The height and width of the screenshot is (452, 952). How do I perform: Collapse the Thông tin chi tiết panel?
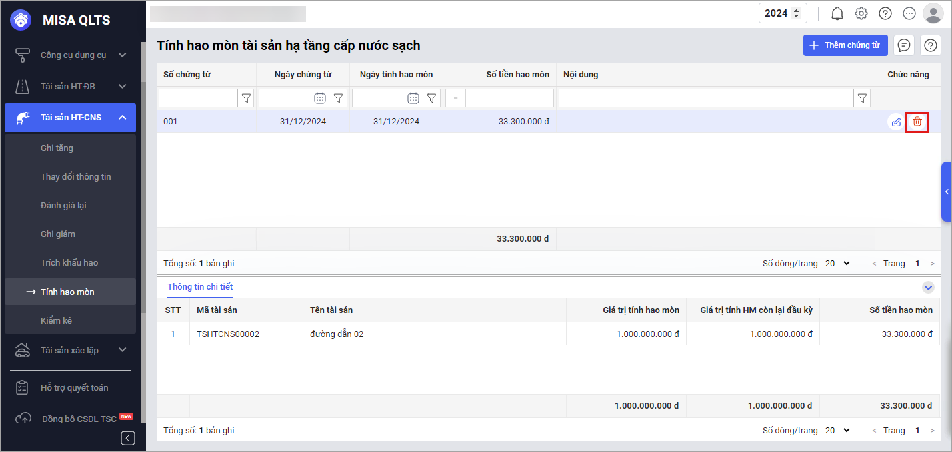point(928,288)
